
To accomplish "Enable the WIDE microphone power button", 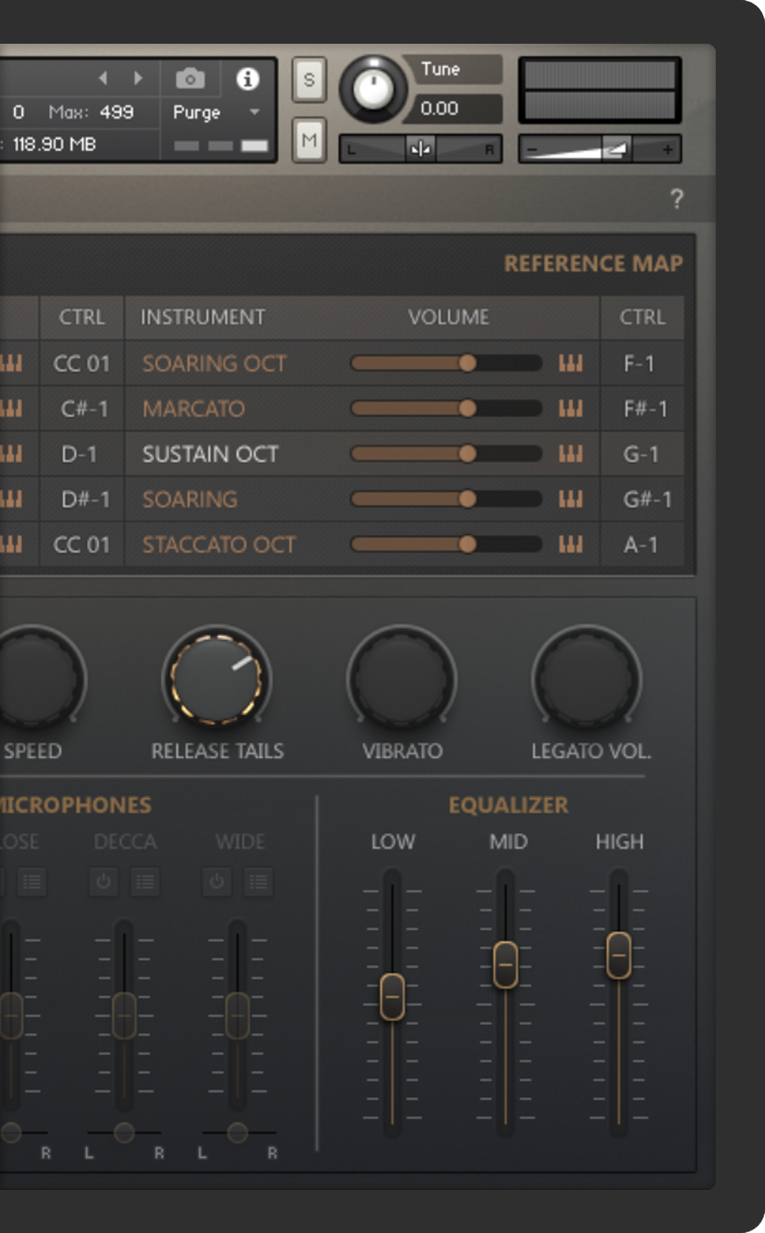I will pyautogui.click(x=216, y=881).
